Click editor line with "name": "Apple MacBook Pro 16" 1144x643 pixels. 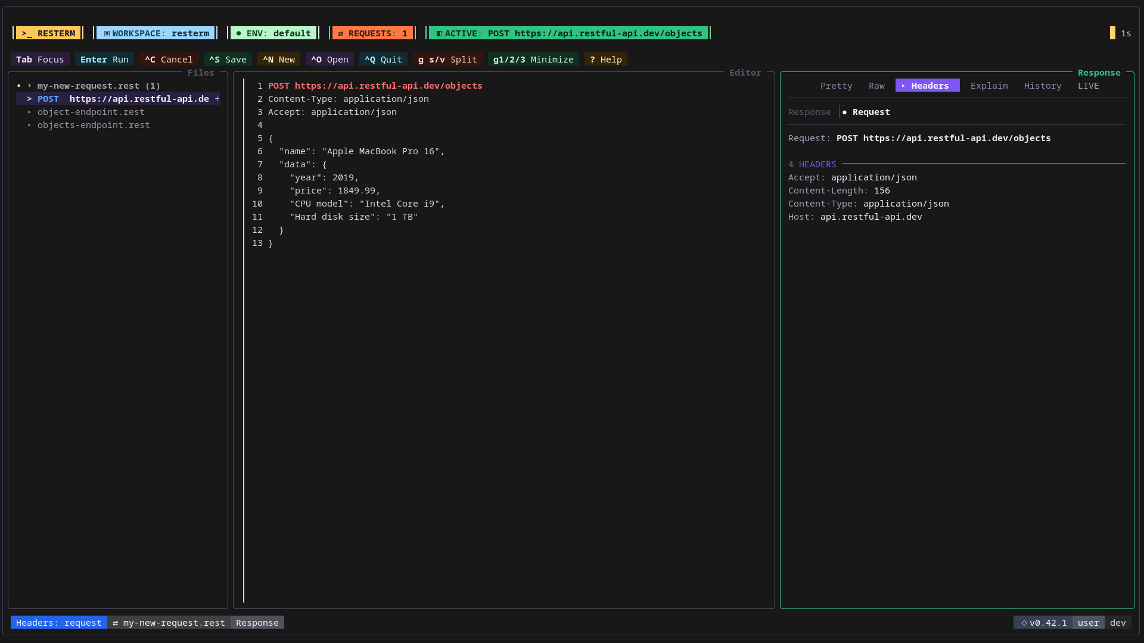[362, 151]
